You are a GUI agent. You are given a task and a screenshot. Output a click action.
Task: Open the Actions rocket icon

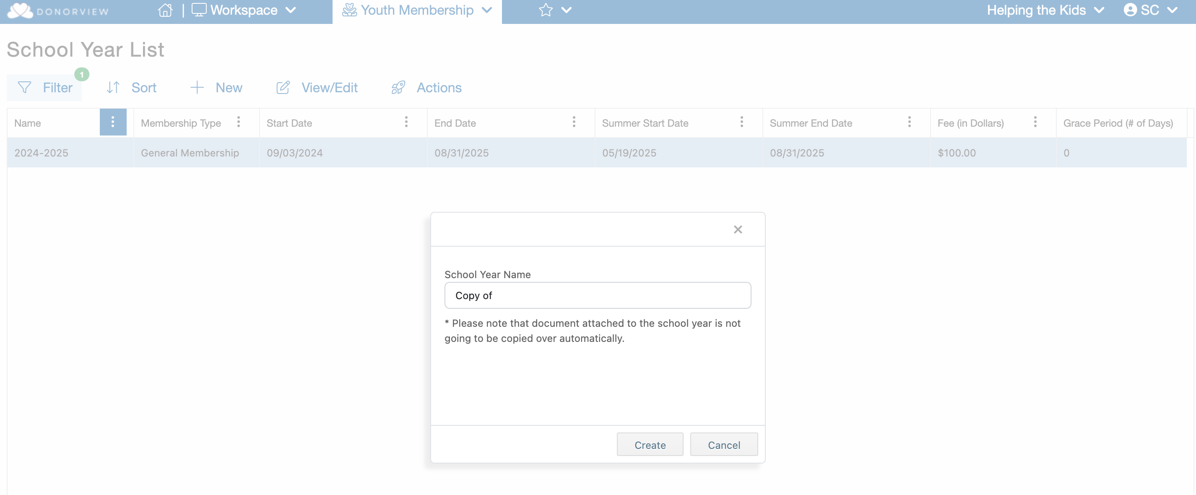pos(398,87)
